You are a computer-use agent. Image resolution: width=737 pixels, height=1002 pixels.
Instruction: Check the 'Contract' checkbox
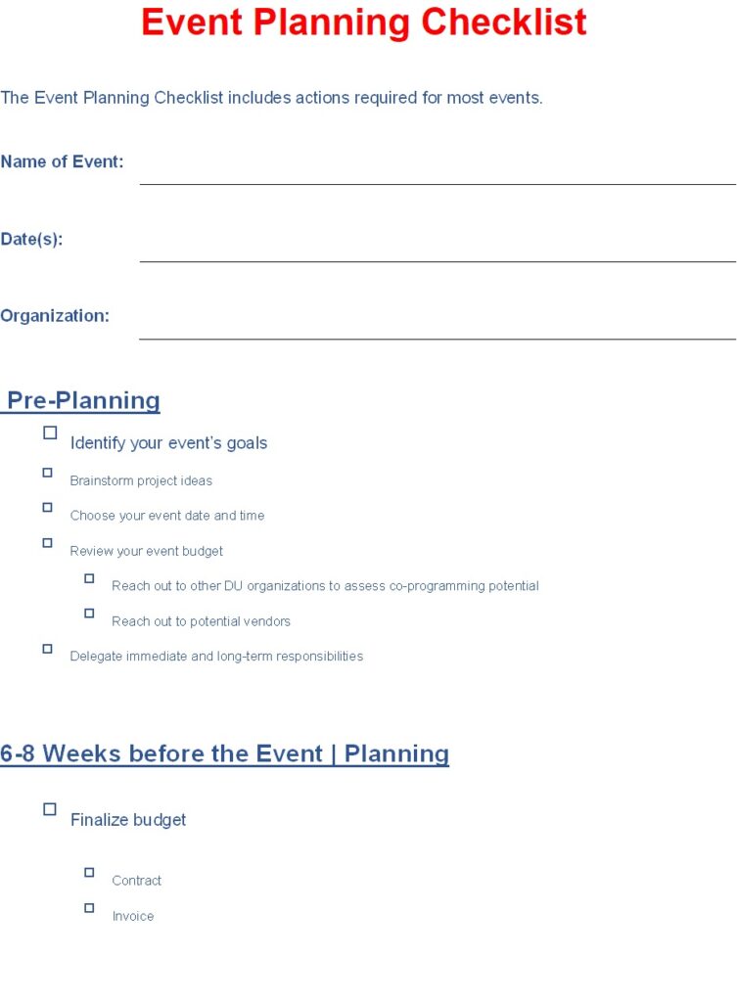tap(89, 872)
